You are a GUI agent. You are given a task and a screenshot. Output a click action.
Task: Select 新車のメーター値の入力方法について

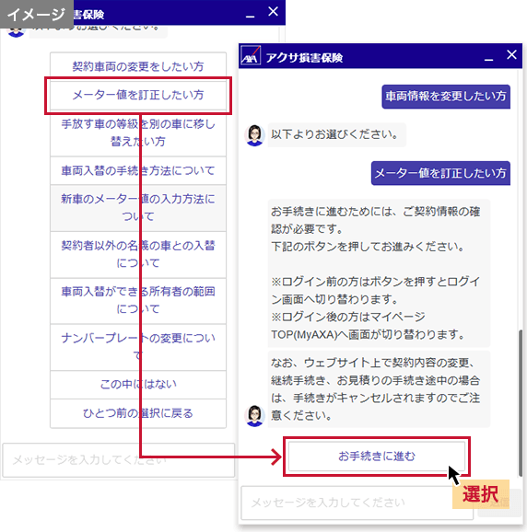coord(138,208)
